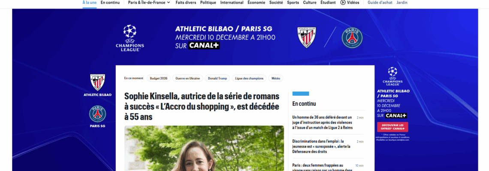Open the En continu menu item
This screenshot has width=489, height=171.
tap(110, 3)
